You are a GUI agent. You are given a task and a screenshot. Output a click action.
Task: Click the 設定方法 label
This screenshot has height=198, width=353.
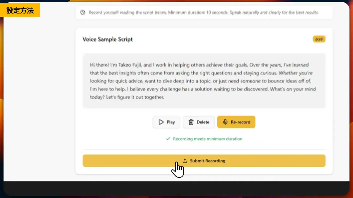20,10
